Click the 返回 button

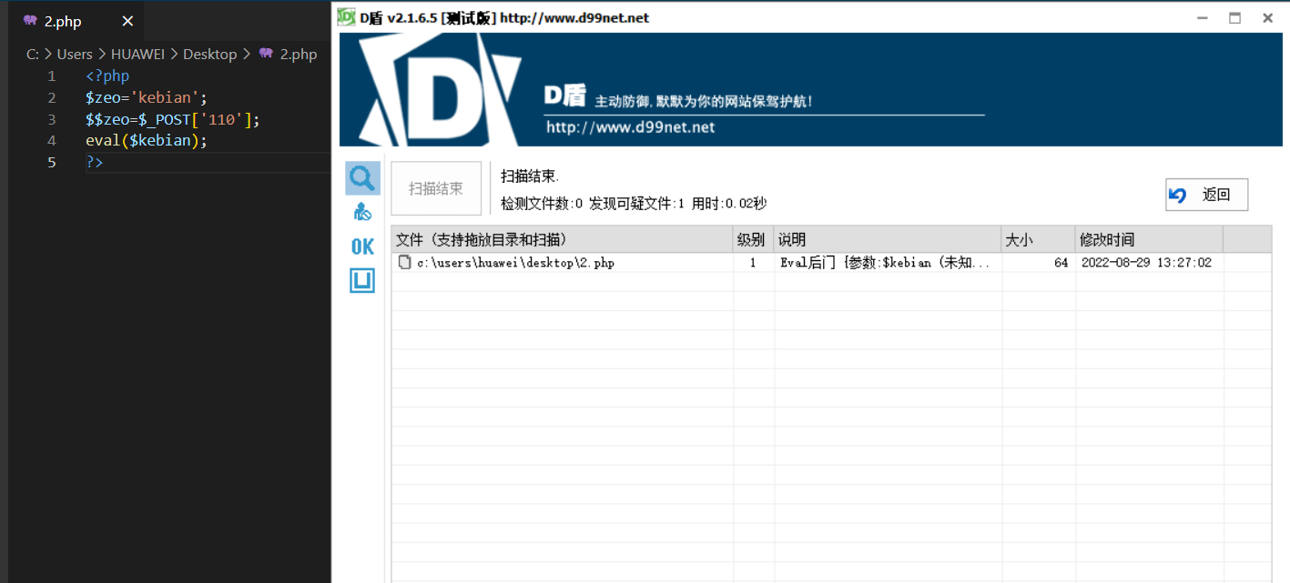pos(1206,195)
